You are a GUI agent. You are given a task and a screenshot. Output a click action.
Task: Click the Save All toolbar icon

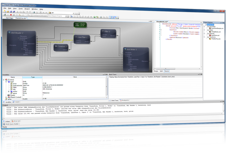coord(14,12)
